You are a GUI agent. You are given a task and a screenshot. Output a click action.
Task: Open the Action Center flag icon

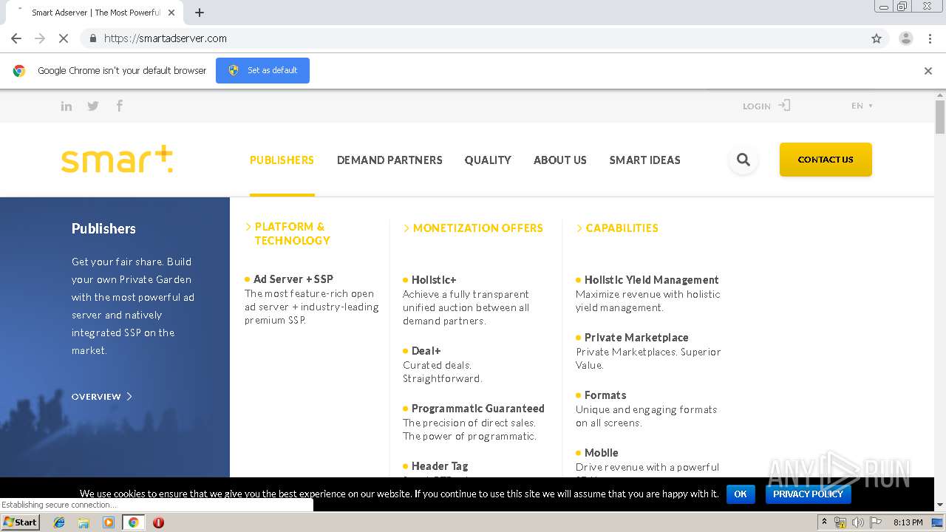876,522
